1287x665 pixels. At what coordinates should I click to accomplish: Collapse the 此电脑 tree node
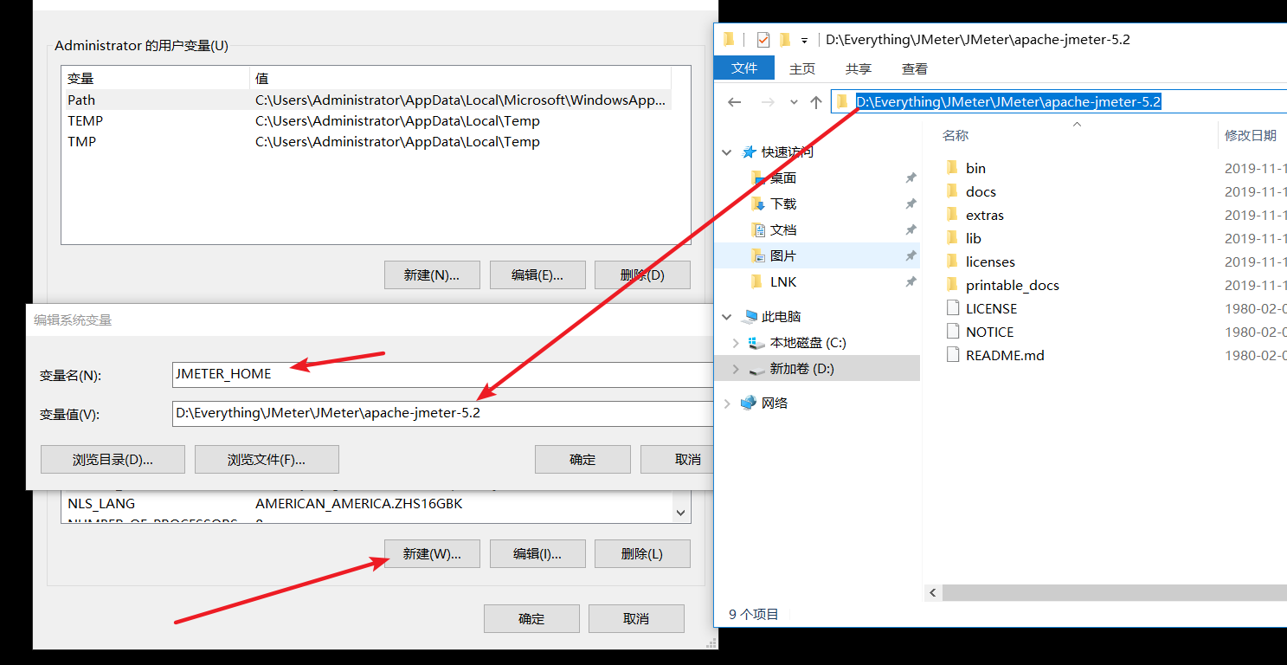click(727, 317)
